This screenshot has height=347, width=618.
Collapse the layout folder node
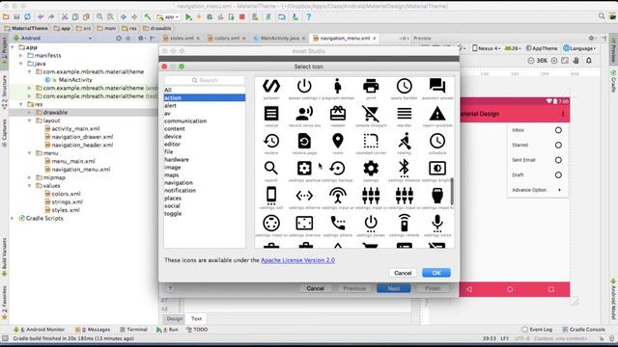pyautogui.click(x=30, y=120)
